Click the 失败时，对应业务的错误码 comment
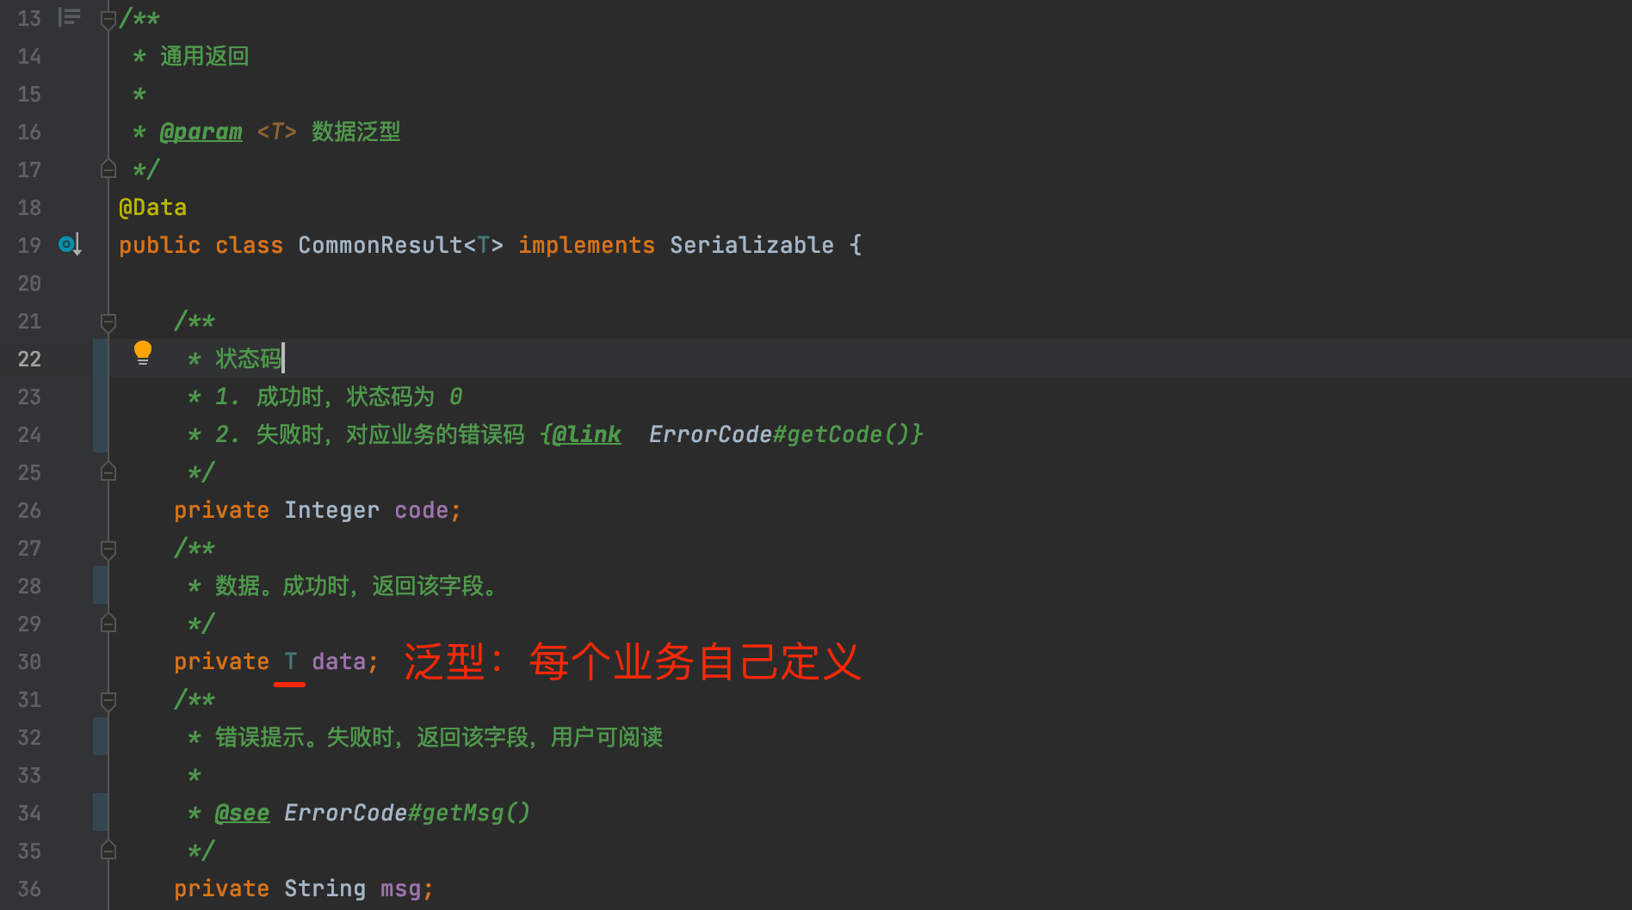This screenshot has width=1632, height=910. pyautogui.click(x=390, y=434)
